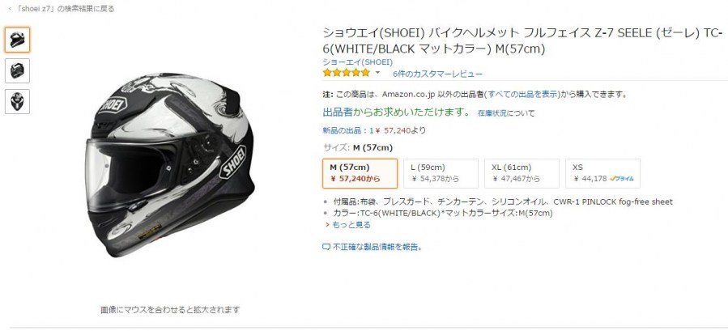This screenshot has width=728, height=331.
Task: Open 6件のカスタマーレビュー link
Action: click(x=437, y=74)
